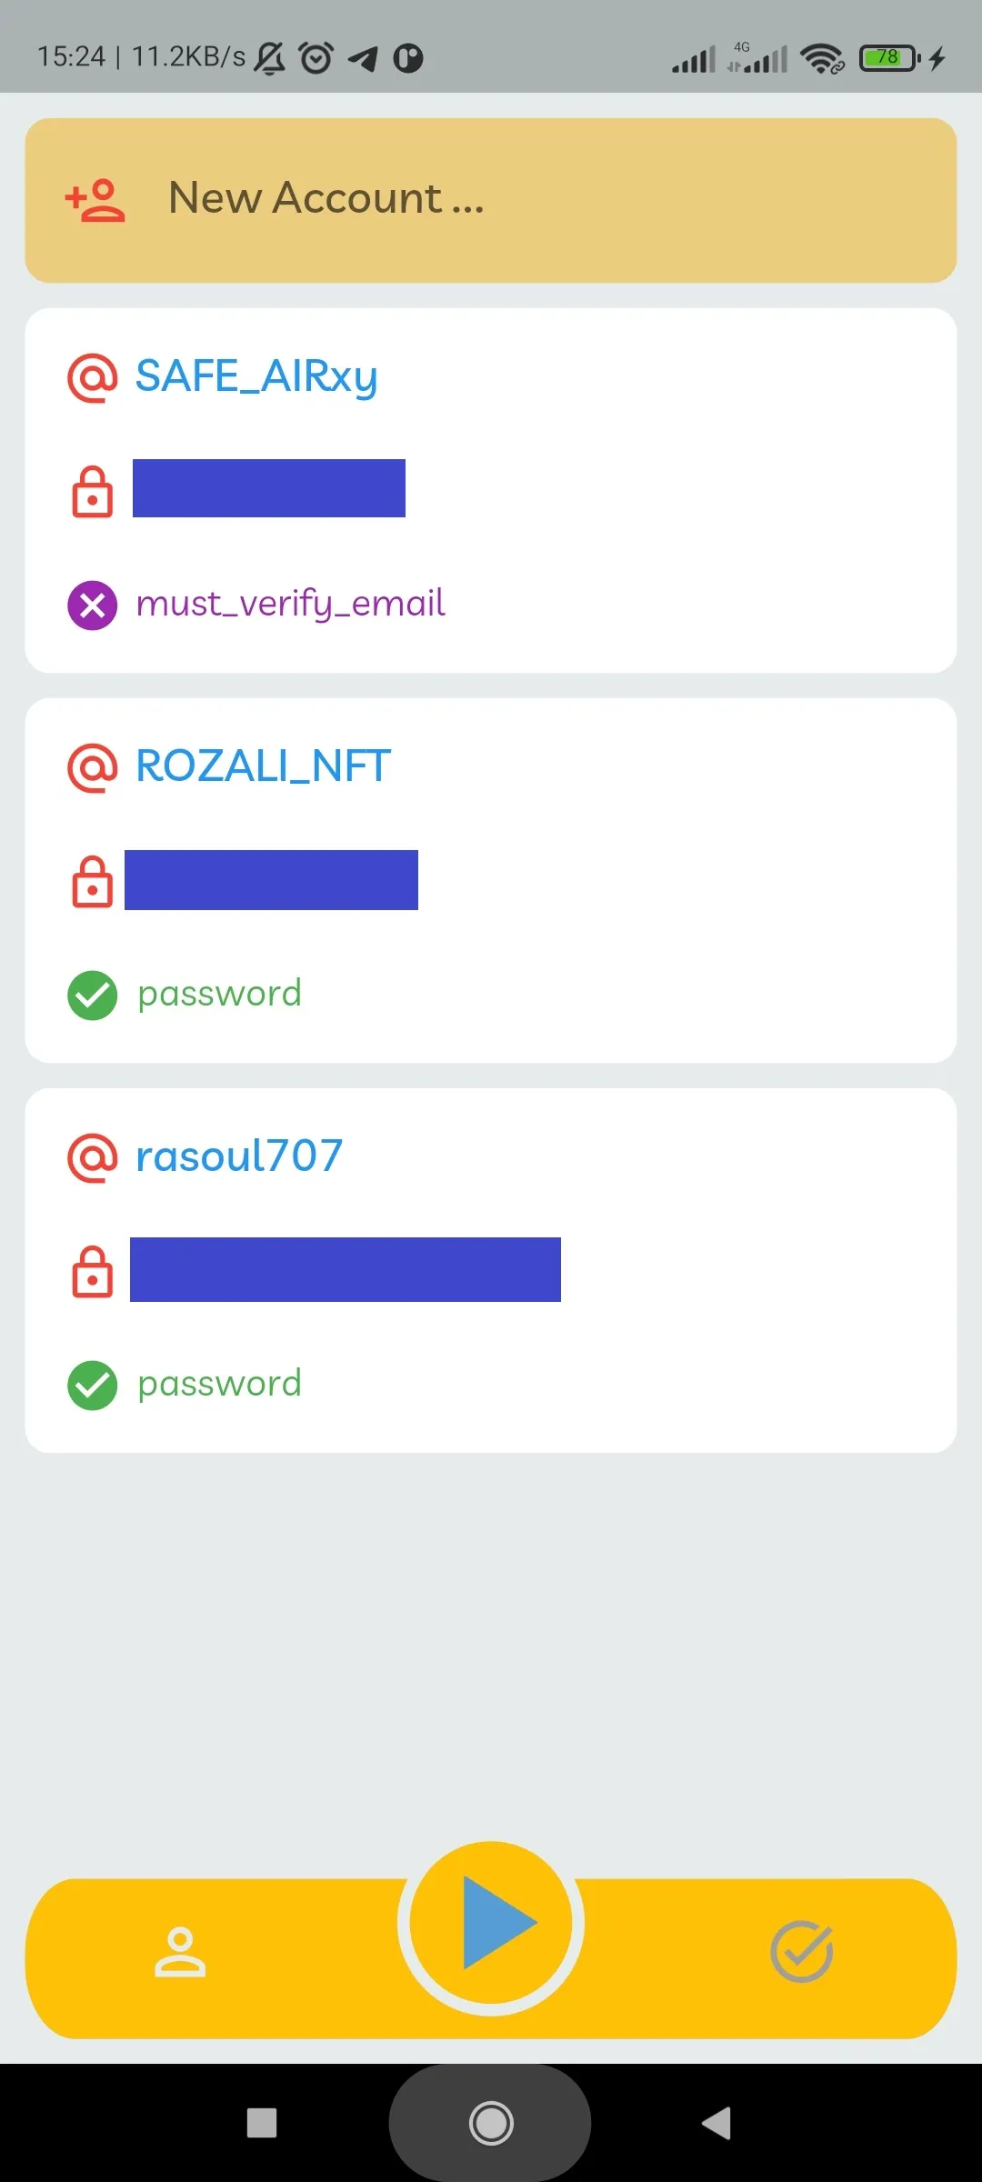Tap the purple X status icon

click(x=93, y=606)
